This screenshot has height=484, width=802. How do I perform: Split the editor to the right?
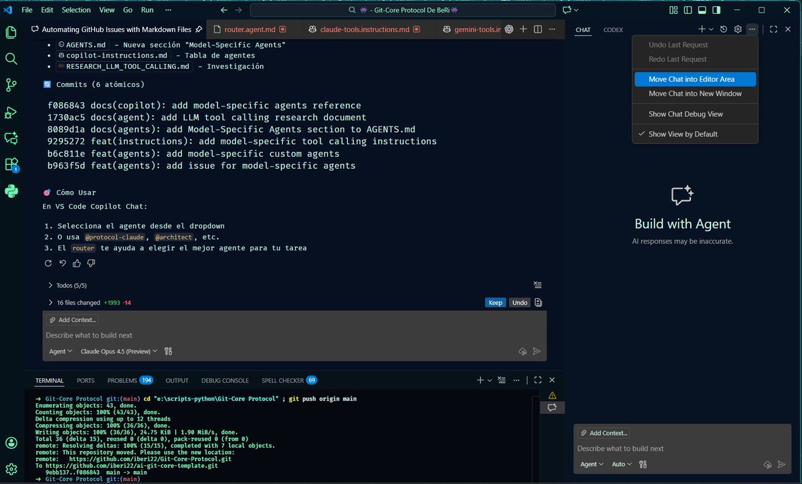pos(538,29)
